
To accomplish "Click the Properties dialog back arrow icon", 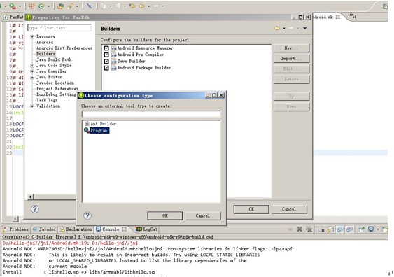I will pos(277,28).
